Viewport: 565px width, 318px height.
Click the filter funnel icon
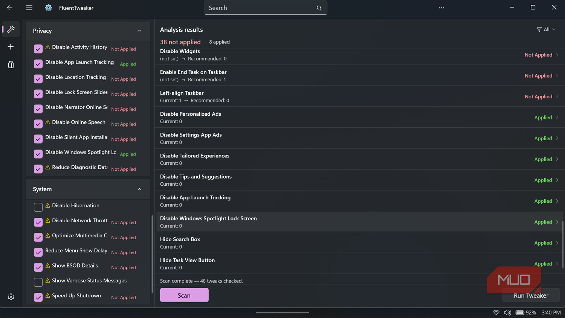(x=539, y=29)
